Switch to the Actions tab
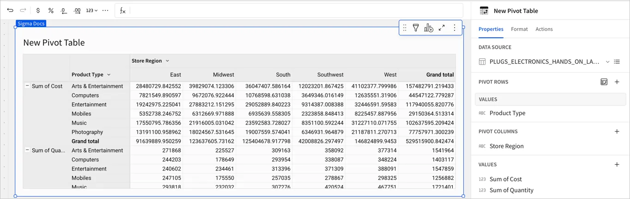The width and height of the screenshot is (630, 199). point(544,29)
